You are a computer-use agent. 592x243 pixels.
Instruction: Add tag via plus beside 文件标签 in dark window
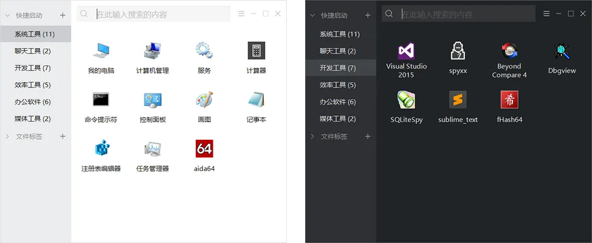[368, 136]
